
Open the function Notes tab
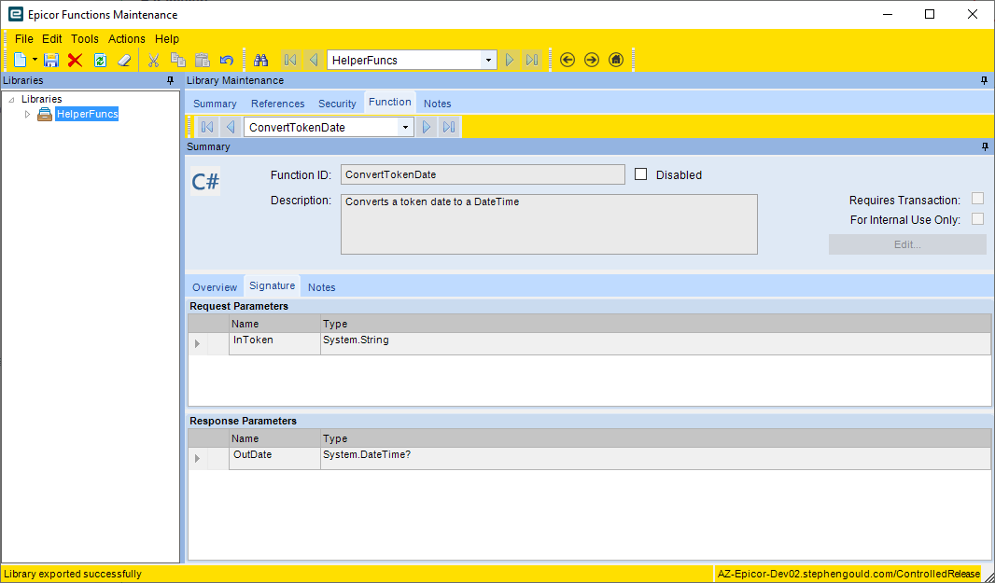point(322,287)
